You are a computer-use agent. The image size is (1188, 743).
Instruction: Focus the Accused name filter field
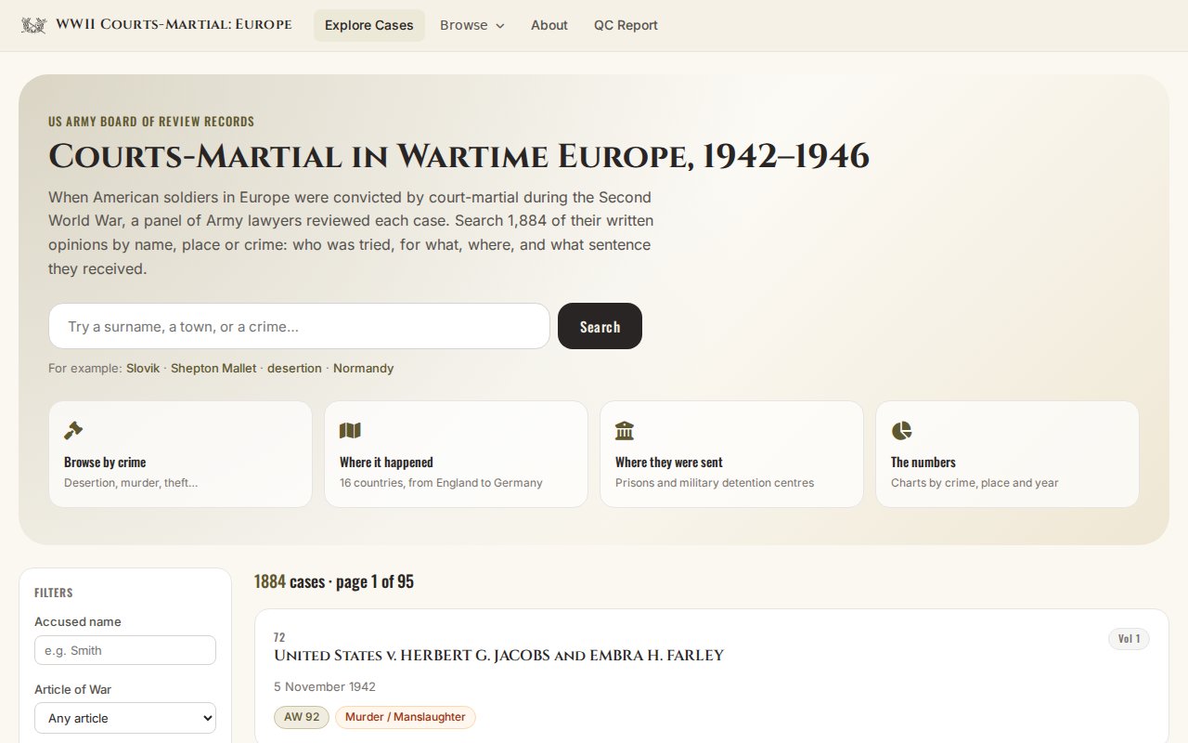pos(125,650)
